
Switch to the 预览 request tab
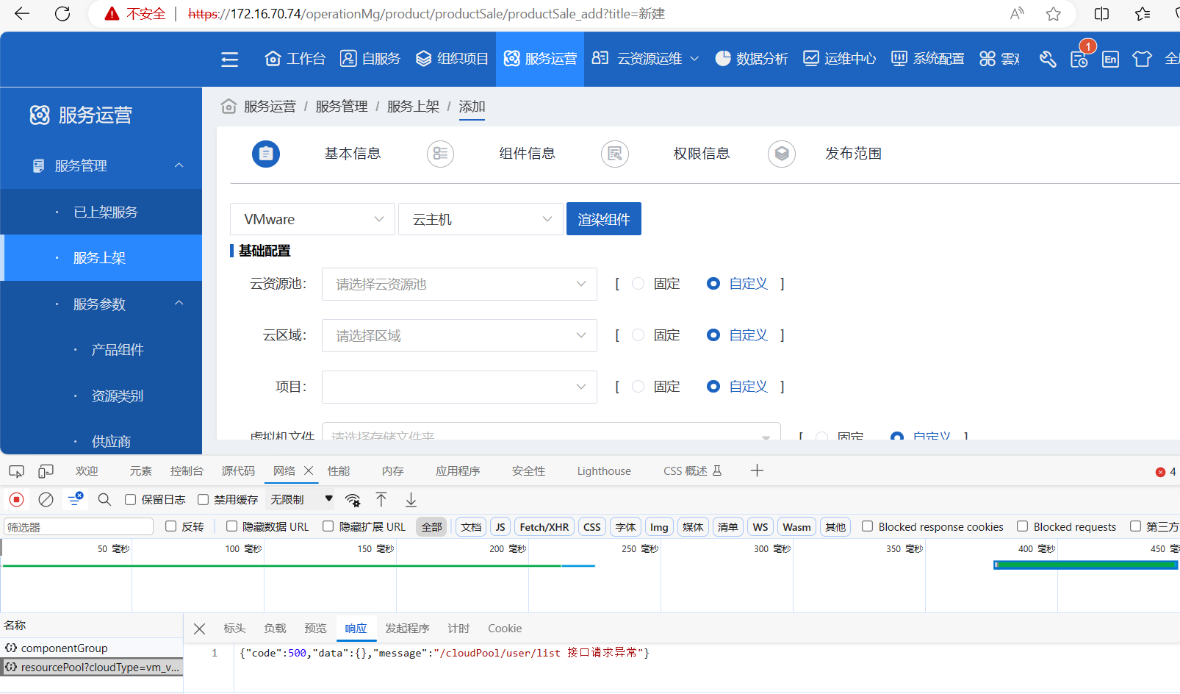315,629
